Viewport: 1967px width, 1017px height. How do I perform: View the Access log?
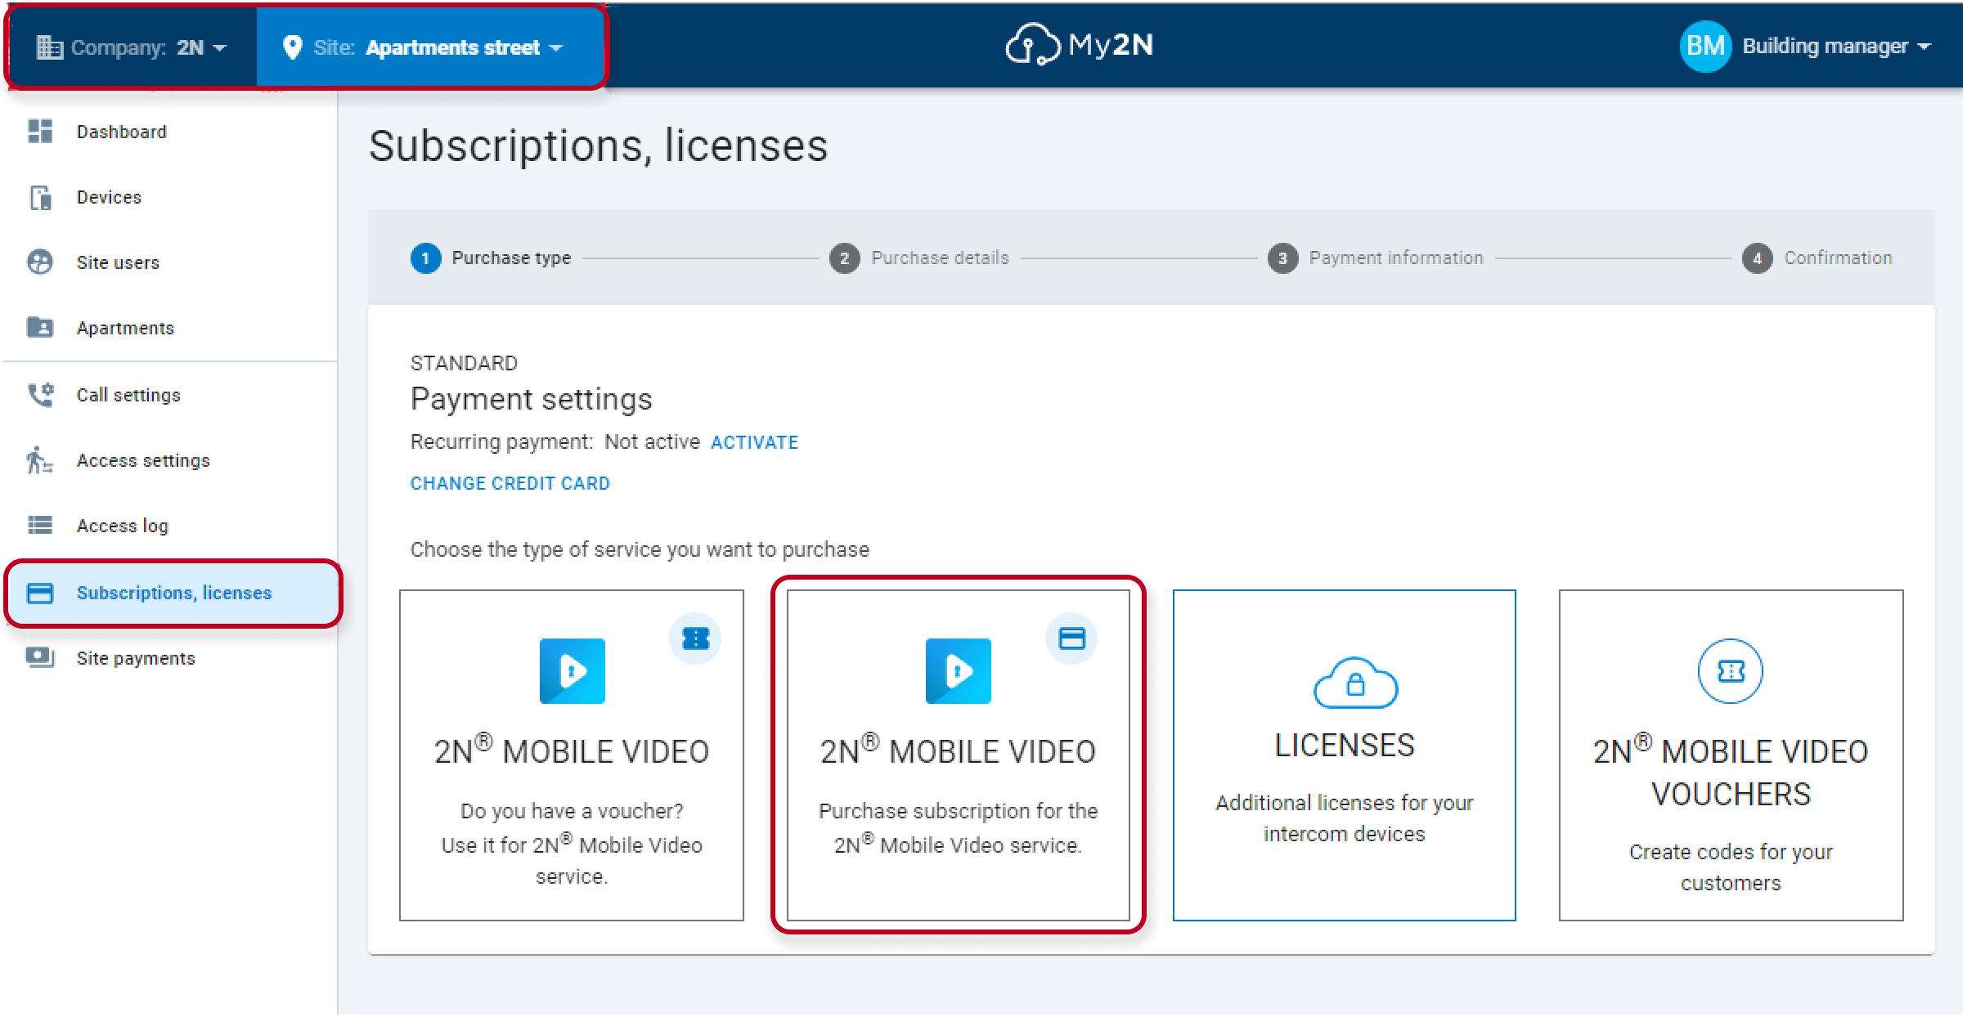coord(170,526)
